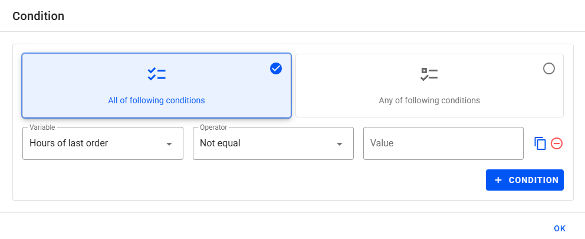
Task: Click the small "Variable" field label
Action: pos(42,127)
